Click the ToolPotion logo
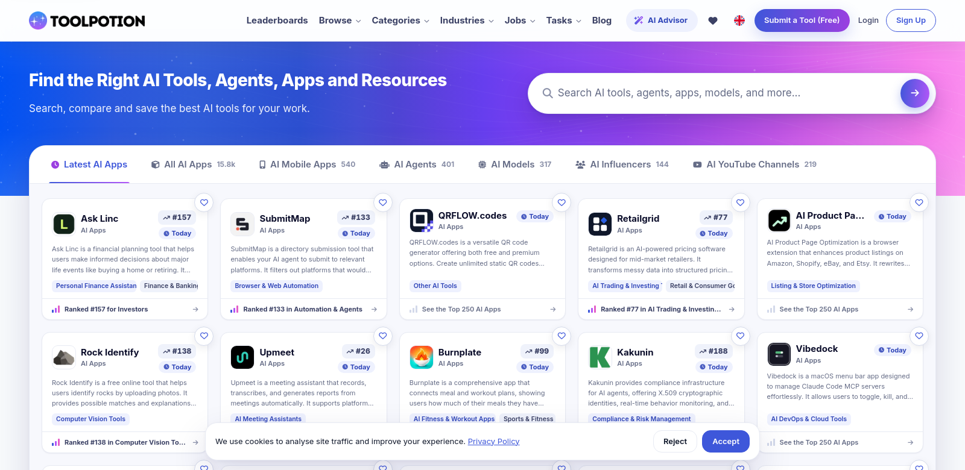The image size is (965, 470). (x=87, y=20)
